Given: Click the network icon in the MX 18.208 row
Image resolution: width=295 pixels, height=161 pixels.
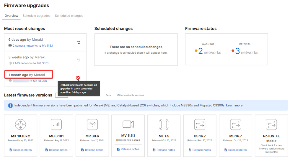Looking at the screenshot, I should coord(10,81).
